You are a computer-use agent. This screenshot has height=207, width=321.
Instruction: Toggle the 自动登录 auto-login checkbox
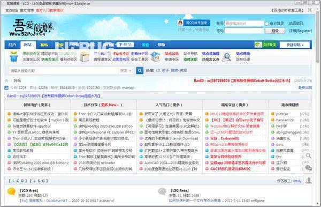click(267, 24)
